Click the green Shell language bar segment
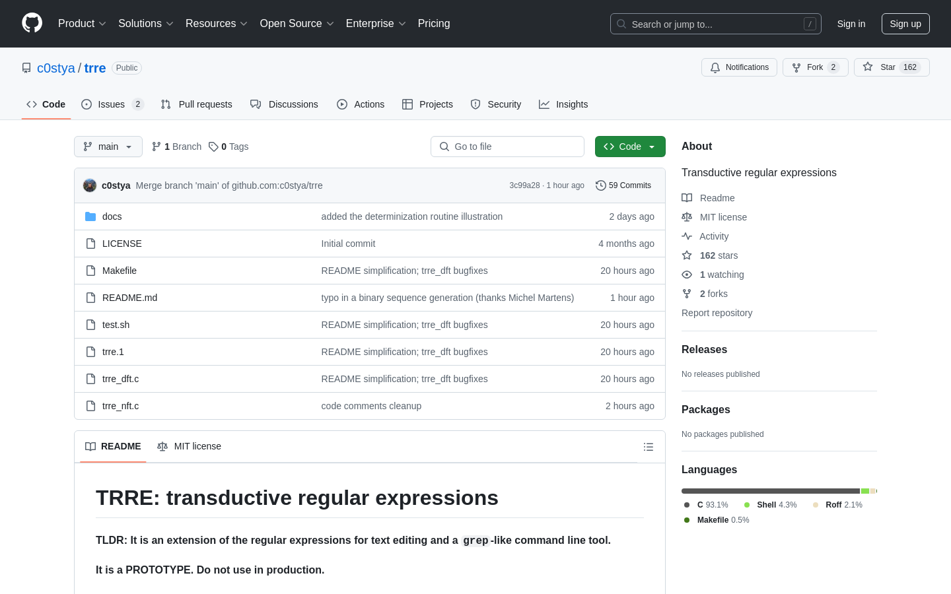 865,491
